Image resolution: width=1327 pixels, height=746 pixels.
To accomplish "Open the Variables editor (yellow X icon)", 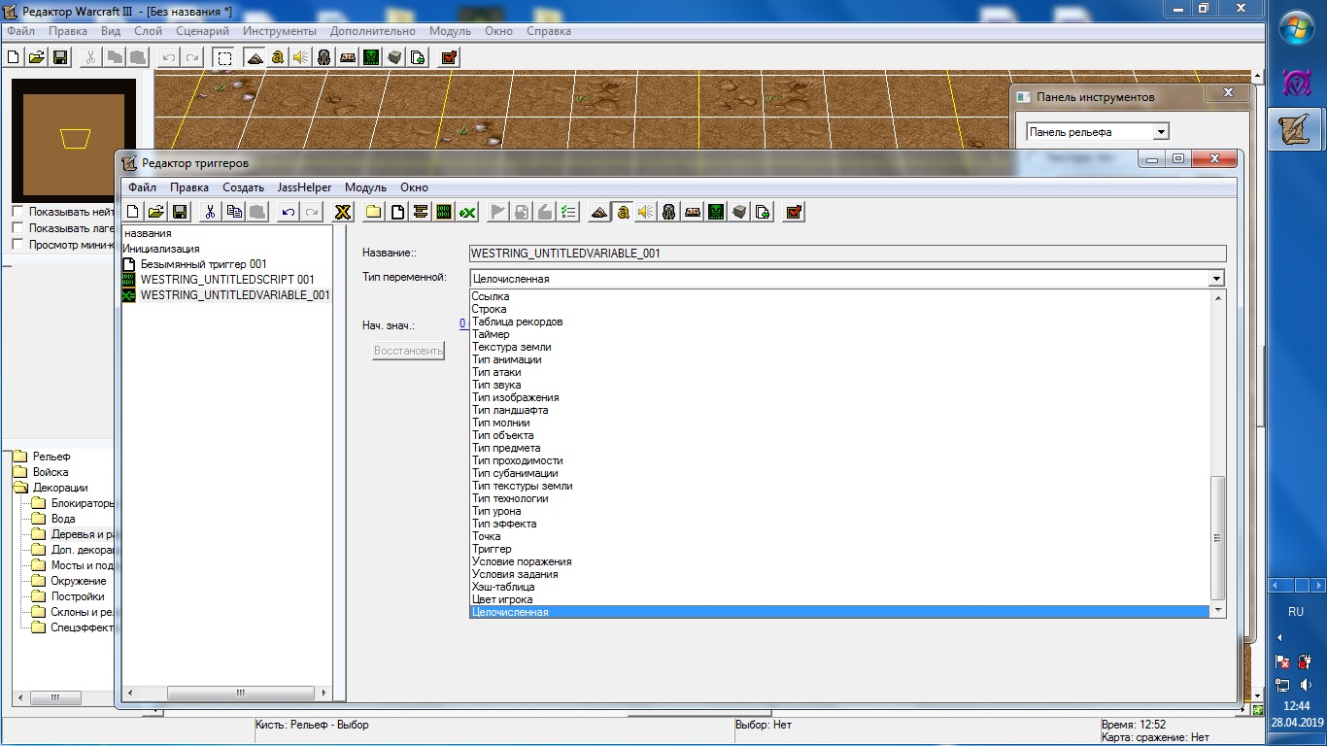I will (x=342, y=212).
